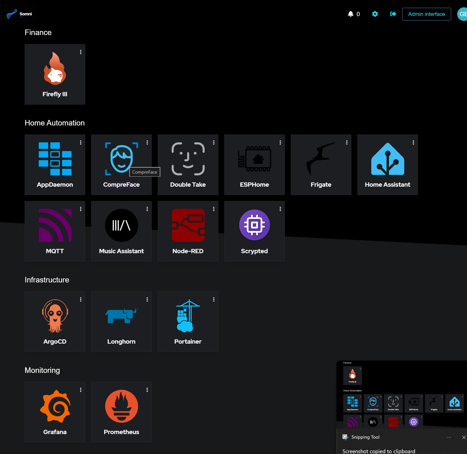Go to the Admin interface
This screenshot has height=454, width=467.
[x=426, y=14]
